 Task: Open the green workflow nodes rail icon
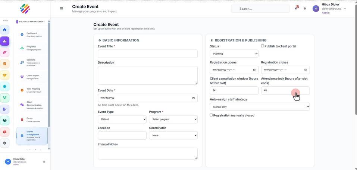(4, 98)
